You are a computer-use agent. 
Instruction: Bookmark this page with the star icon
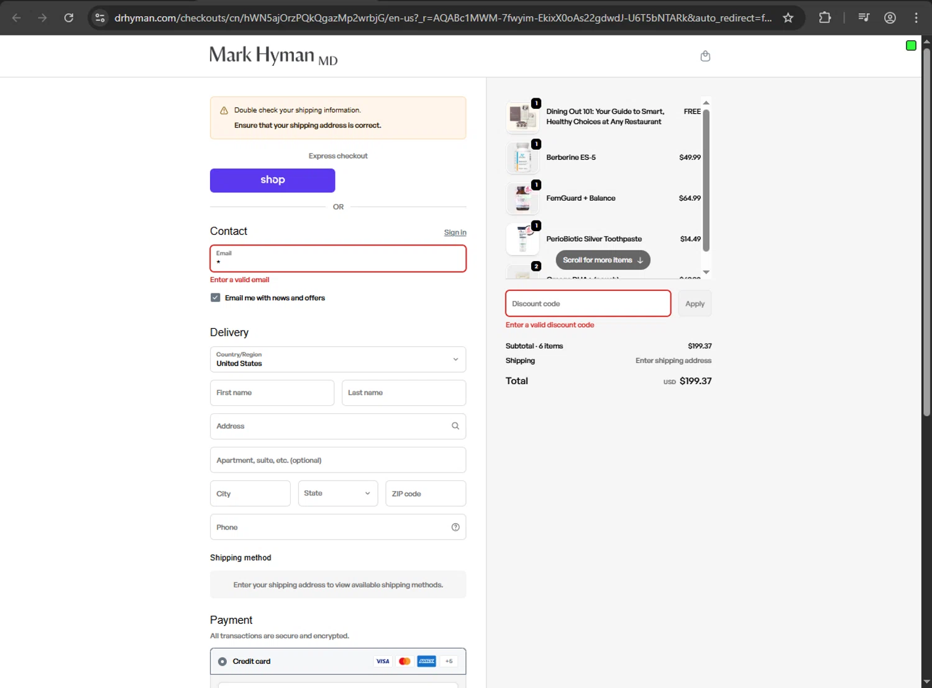click(x=788, y=17)
